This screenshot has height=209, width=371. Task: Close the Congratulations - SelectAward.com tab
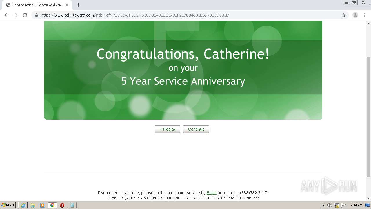pyautogui.click(x=67, y=5)
